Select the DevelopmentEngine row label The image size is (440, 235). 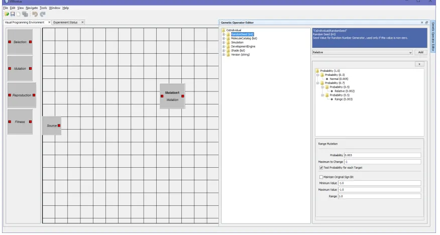[x=243, y=47]
